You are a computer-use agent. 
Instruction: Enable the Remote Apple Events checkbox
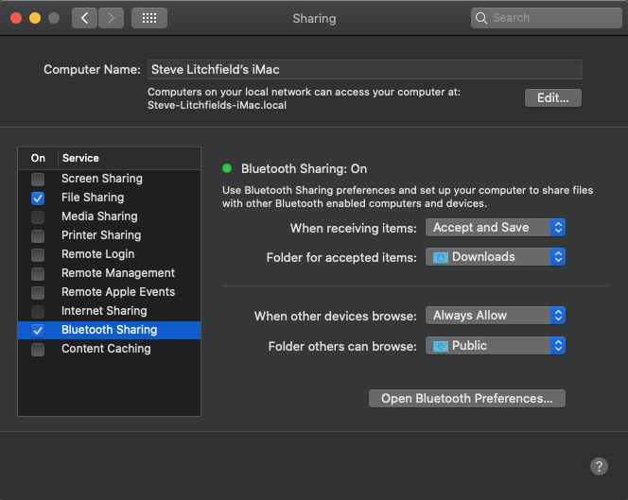(x=38, y=293)
